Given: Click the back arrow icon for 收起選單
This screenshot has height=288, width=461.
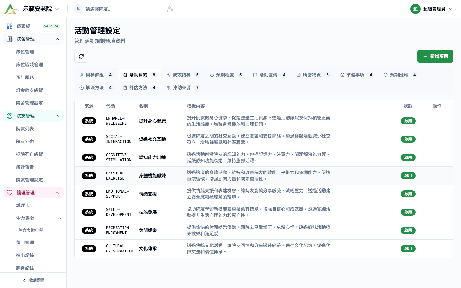Looking at the screenshot, I should click(24, 280).
